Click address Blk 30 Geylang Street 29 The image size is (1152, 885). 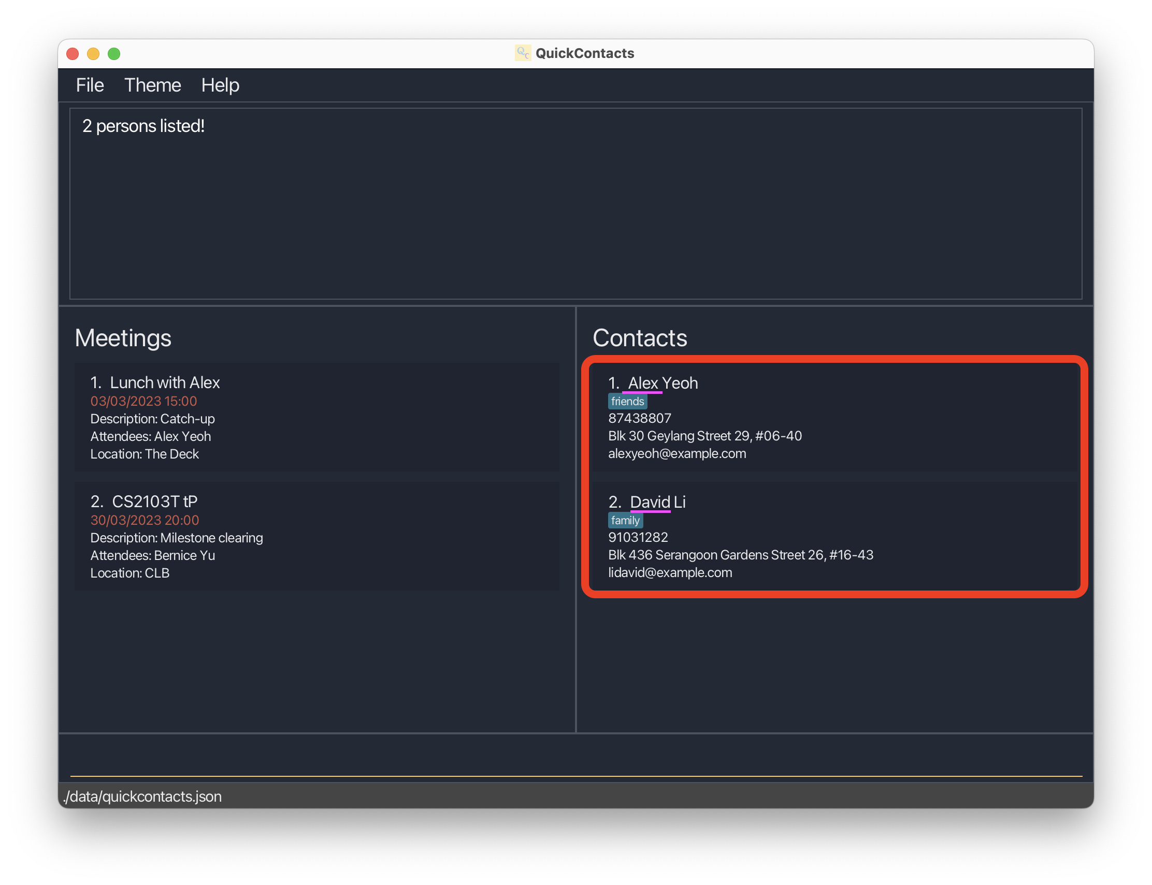[x=705, y=436]
